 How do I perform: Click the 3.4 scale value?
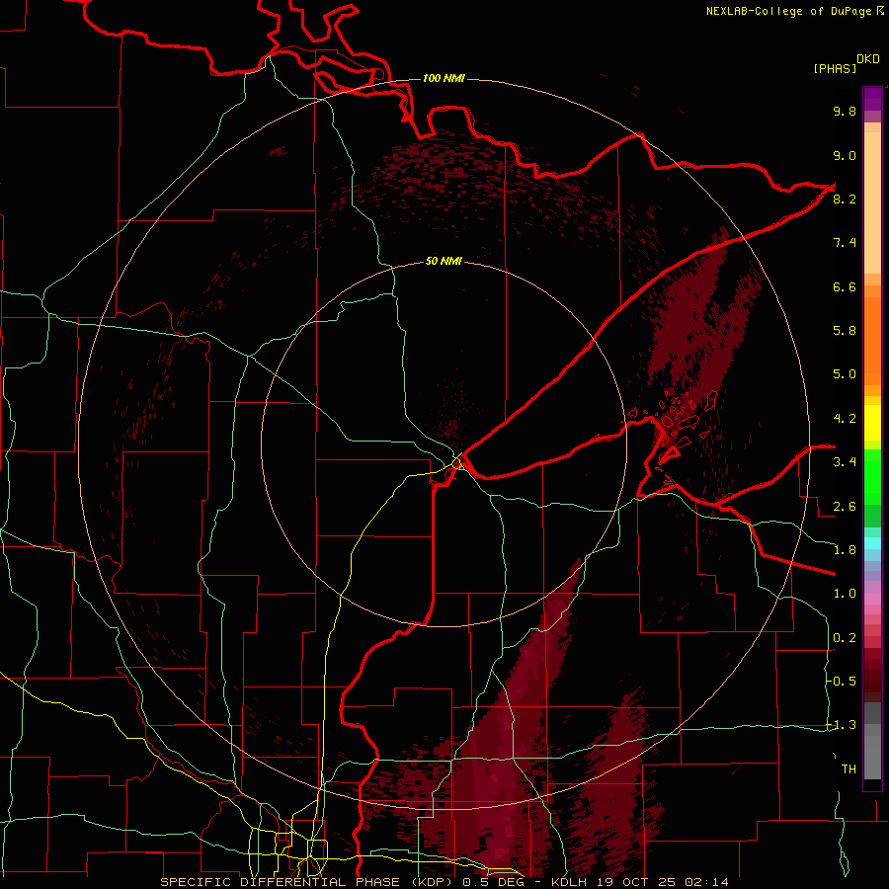click(845, 462)
